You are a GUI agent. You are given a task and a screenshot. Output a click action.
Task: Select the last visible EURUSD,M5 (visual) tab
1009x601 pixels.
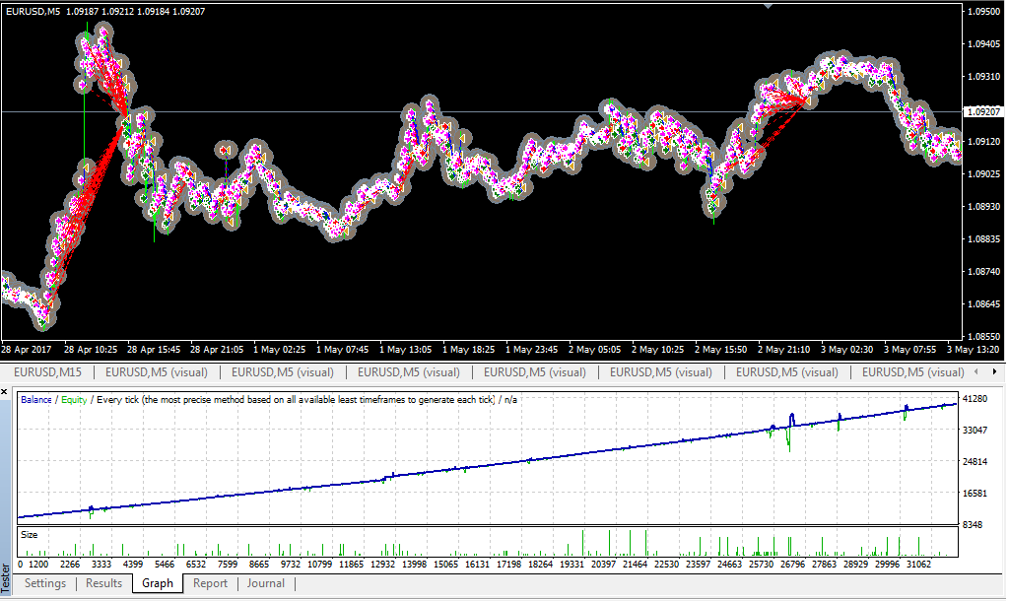912,372
